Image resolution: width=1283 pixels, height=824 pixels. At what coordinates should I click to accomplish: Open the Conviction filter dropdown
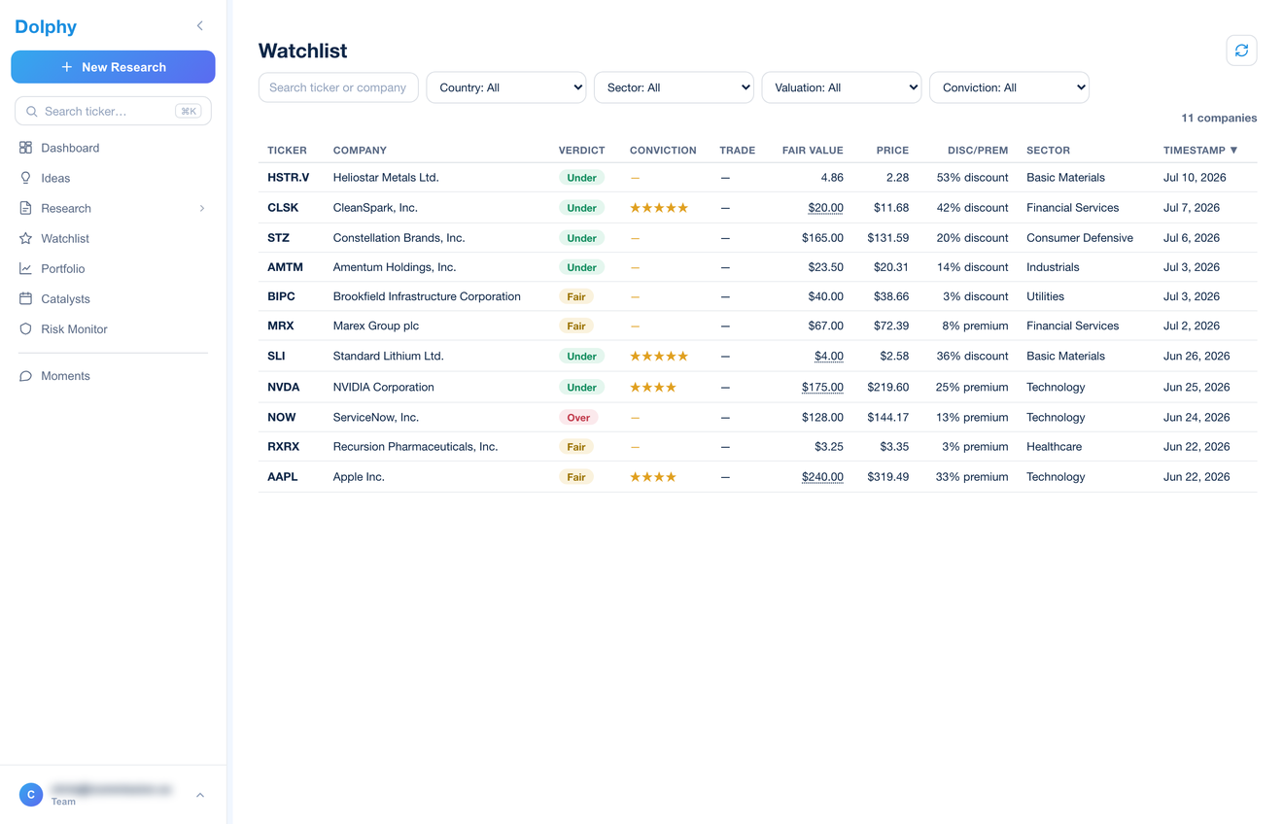[x=1009, y=87]
